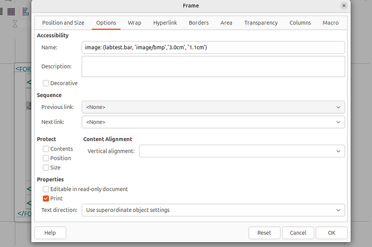Toggle the Protect Position checkbox
Image resolution: width=372 pixels, height=247 pixels.
pos(46,158)
